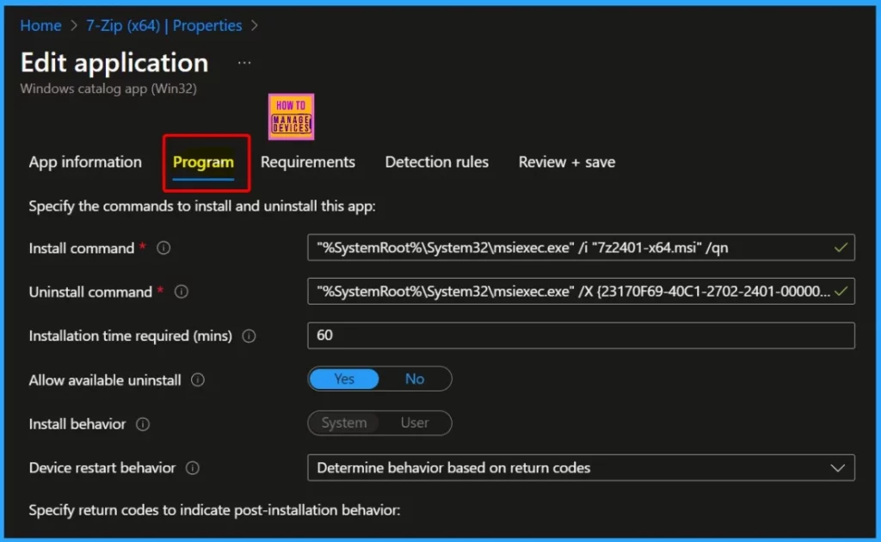Screen dimensions: 881x542
Task: Expand Device restart behavior dropdown
Action: (581, 468)
